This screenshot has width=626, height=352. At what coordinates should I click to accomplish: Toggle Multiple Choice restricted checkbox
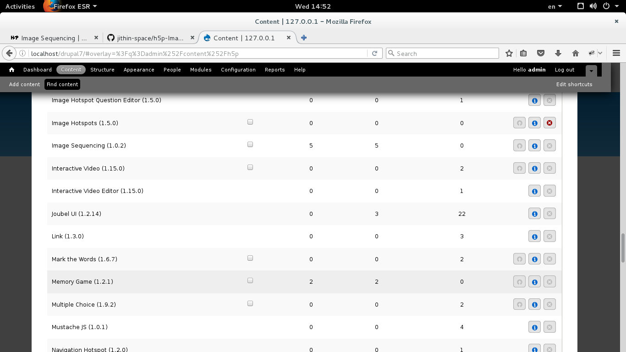coord(250,303)
